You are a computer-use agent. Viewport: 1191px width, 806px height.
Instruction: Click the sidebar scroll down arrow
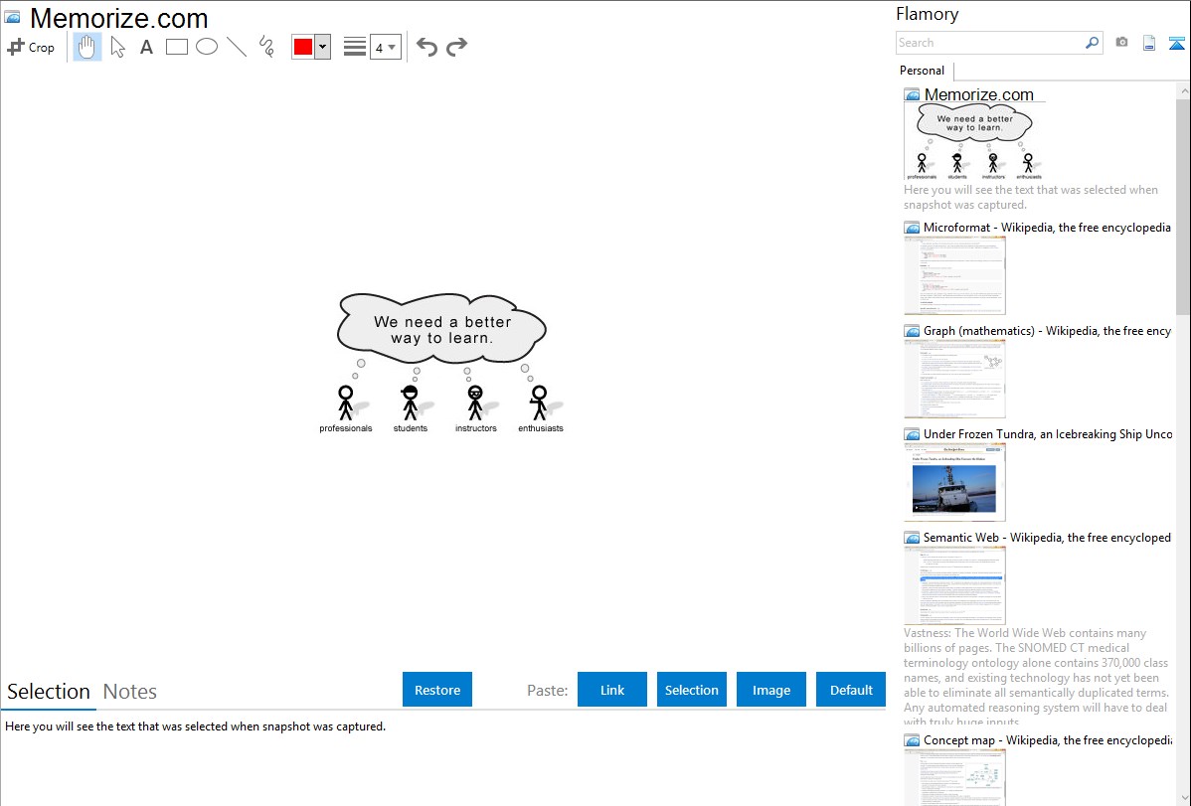1183,798
